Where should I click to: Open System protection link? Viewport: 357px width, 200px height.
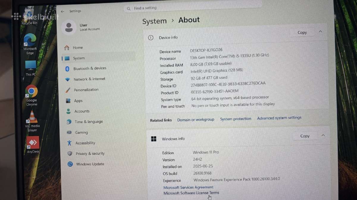click(x=236, y=119)
